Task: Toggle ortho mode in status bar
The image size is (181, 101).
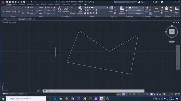Action: [131, 94]
